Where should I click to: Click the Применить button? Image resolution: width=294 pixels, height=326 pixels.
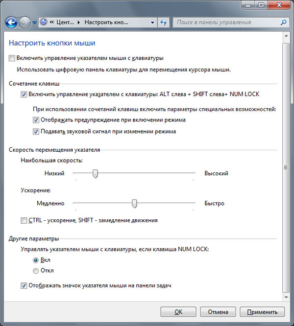[262, 312]
